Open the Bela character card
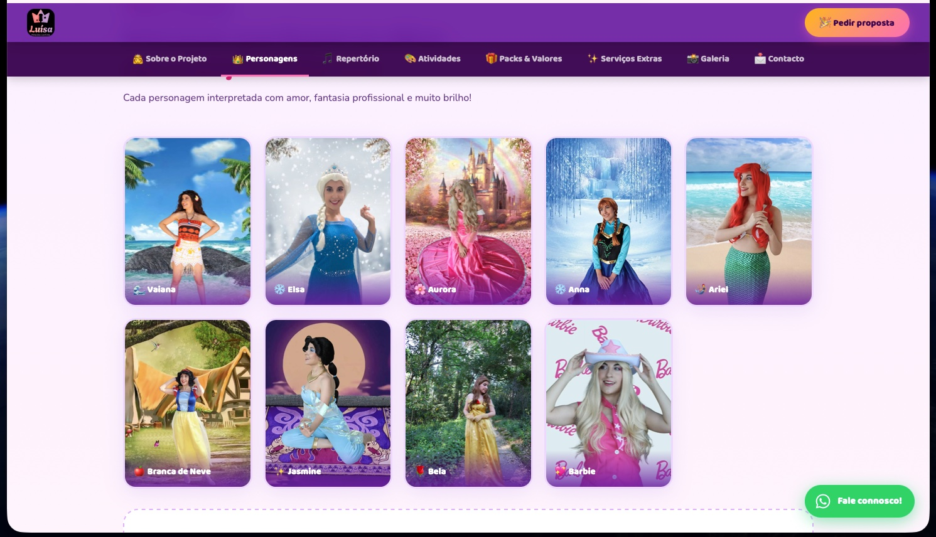The image size is (936, 537). [x=468, y=403]
